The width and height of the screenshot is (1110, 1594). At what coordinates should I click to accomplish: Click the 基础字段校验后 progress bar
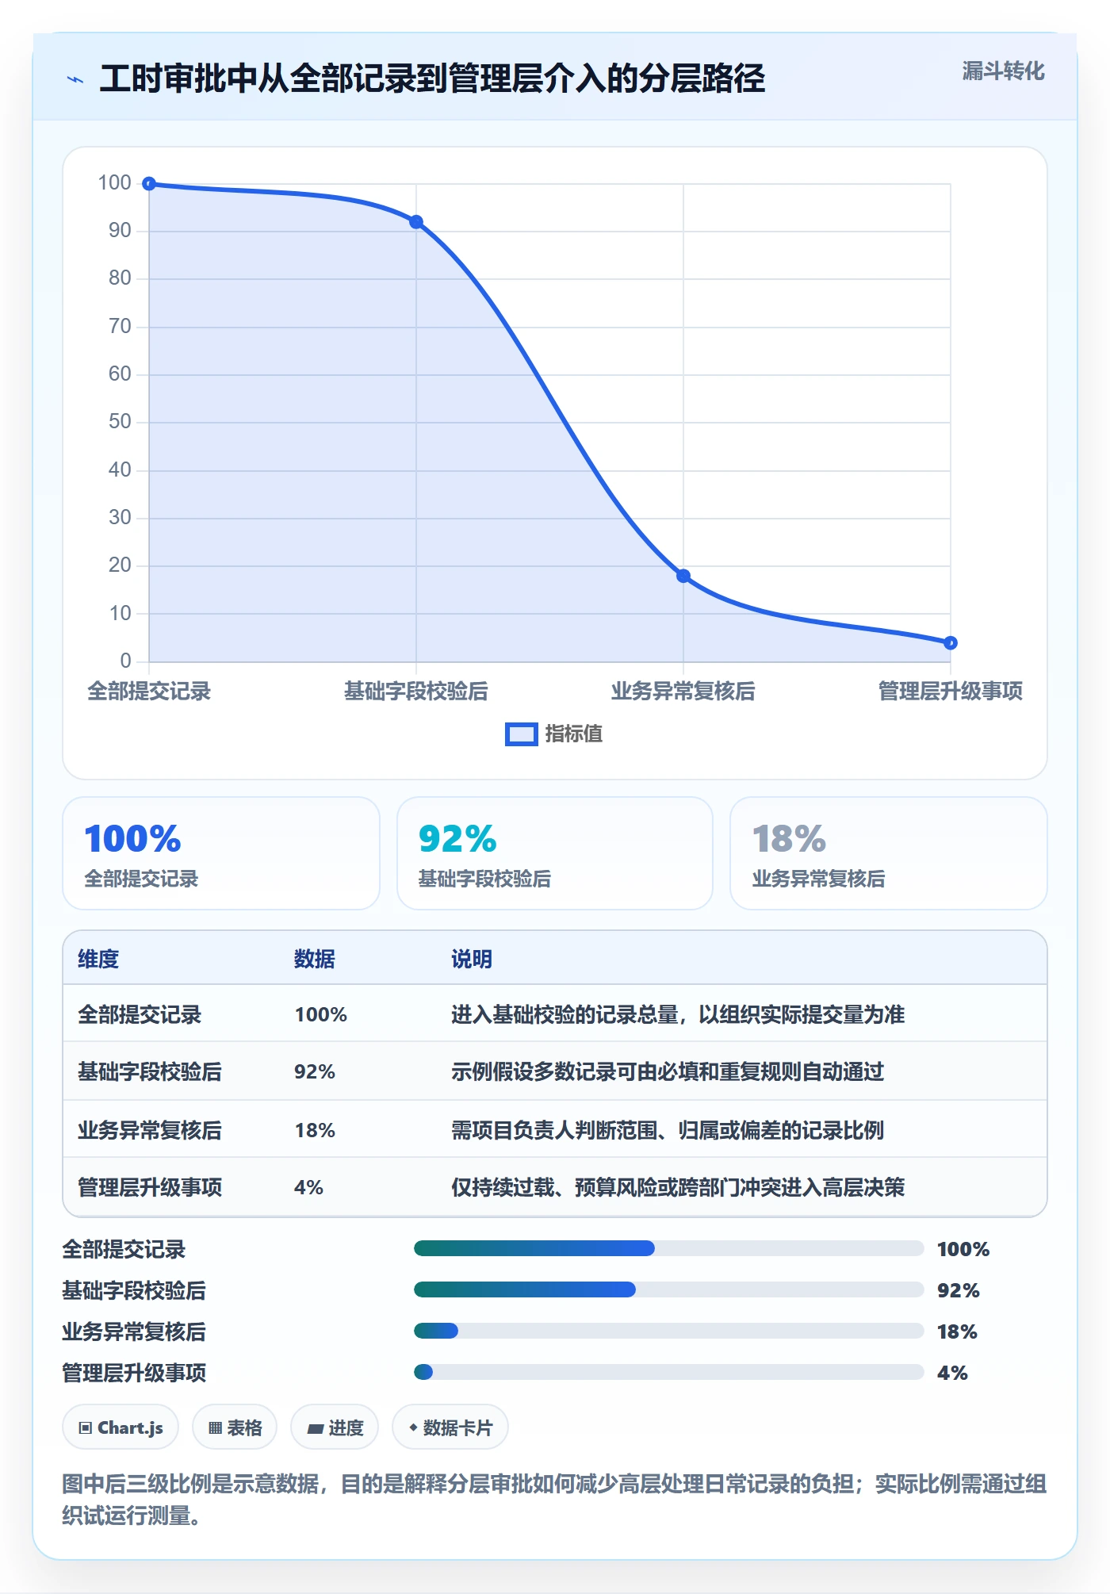669,1289
